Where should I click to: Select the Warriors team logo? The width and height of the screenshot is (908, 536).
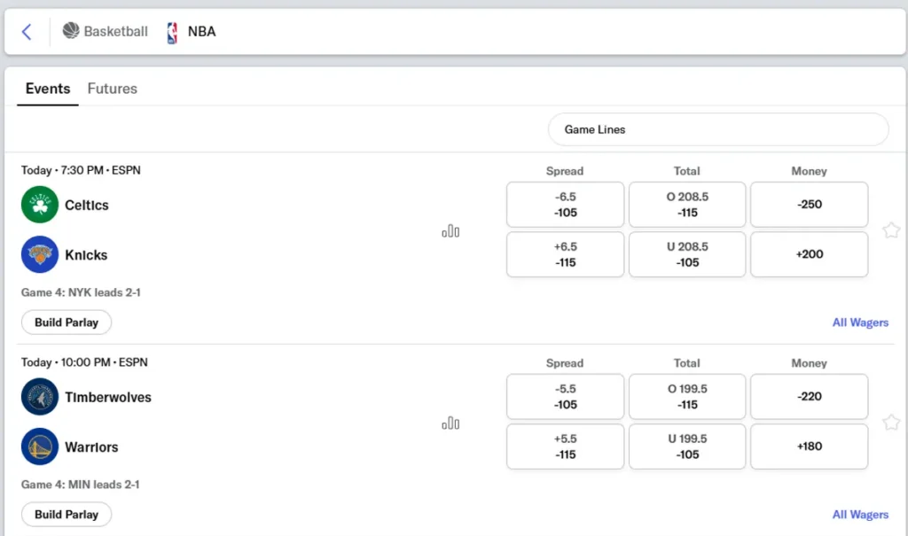(x=40, y=447)
